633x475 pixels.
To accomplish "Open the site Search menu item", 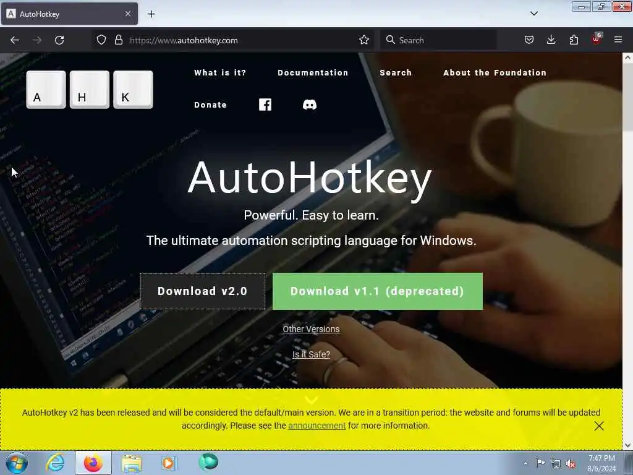I will pos(396,73).
